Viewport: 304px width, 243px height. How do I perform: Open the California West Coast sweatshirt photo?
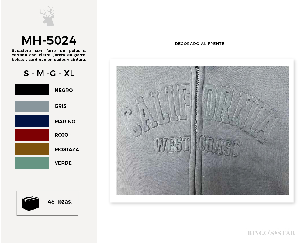(x=202, y=131)
